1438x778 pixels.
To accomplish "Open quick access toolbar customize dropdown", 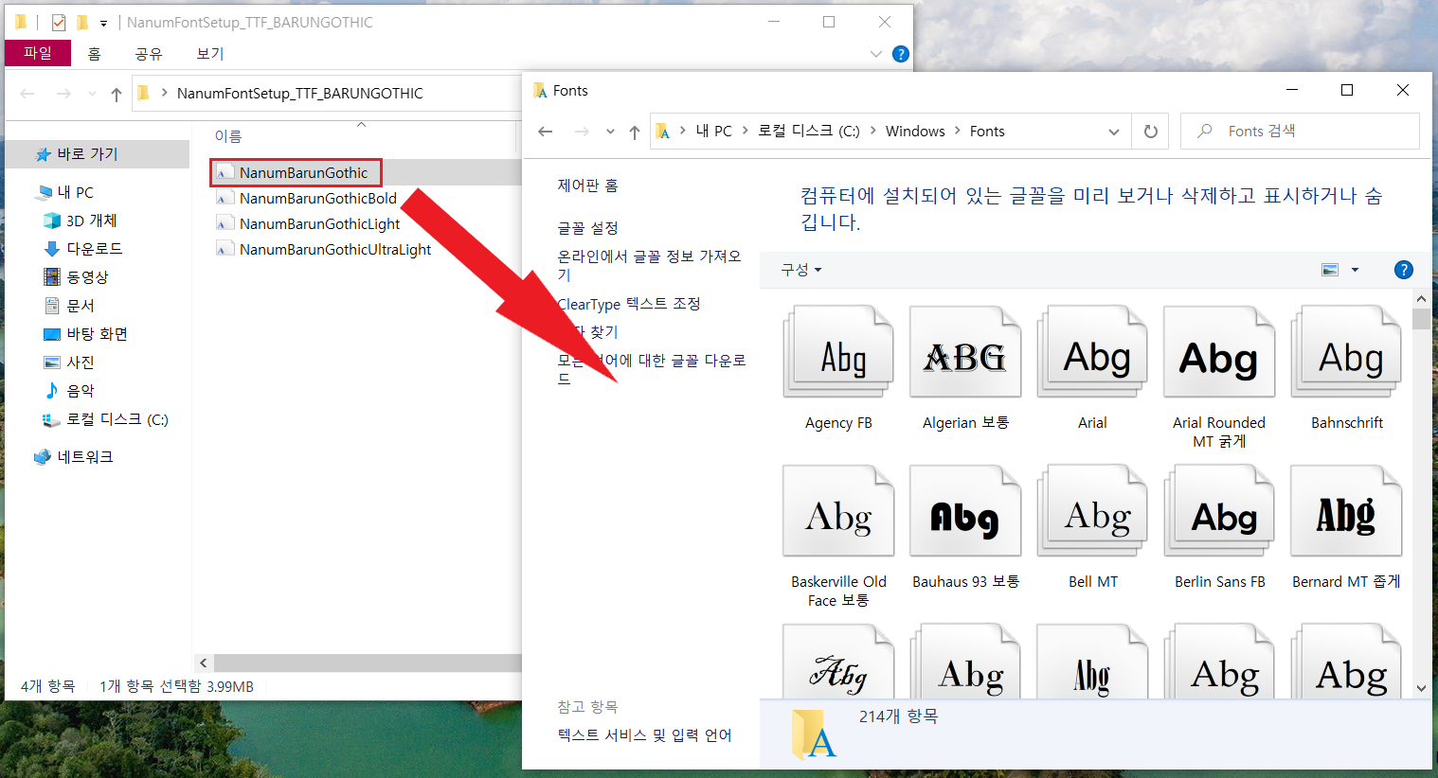I will pyautogui.click(x=103, y=23).
